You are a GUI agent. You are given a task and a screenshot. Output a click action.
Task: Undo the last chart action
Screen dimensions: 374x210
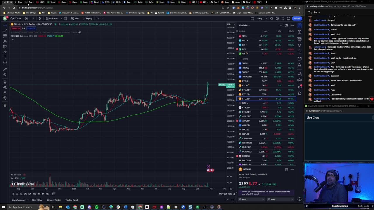click(98, 18)
